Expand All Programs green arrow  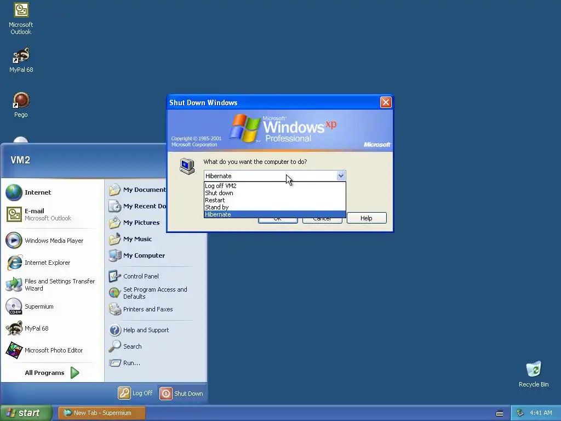(75, 373)
